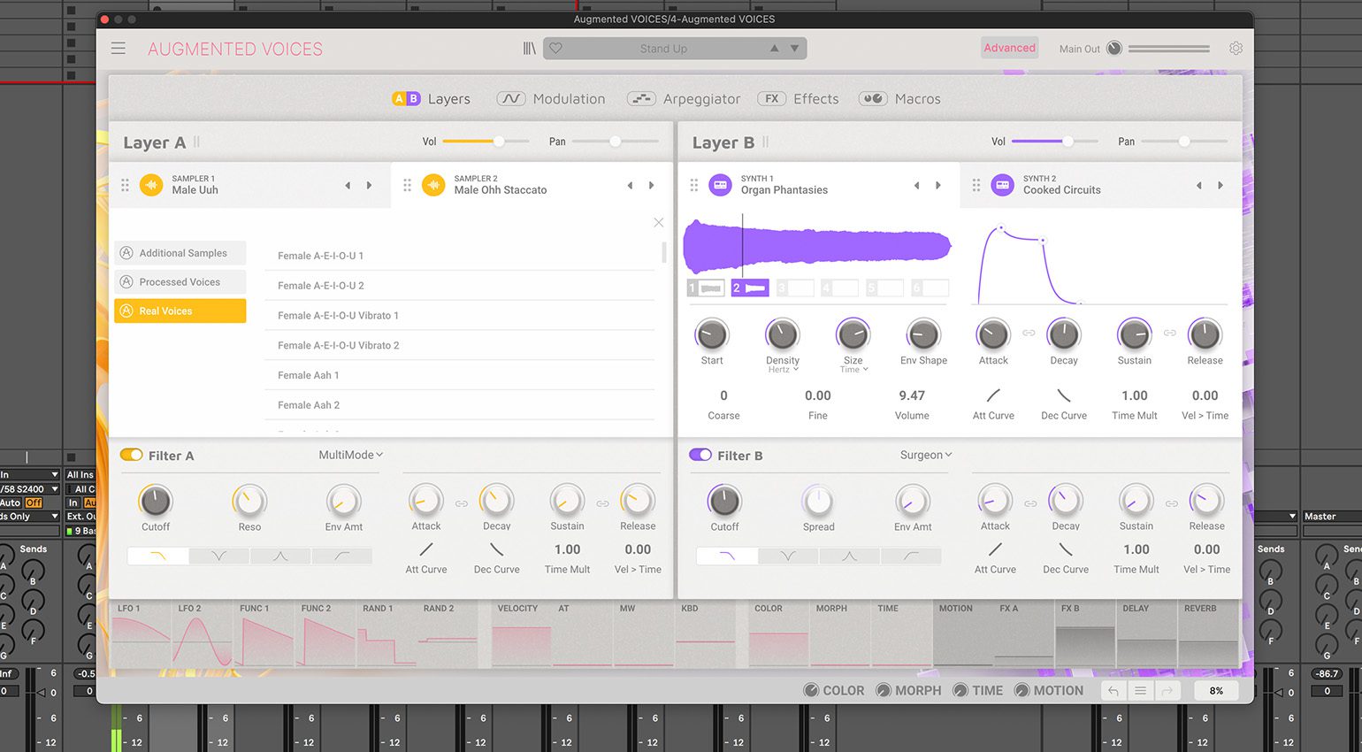The image size is (1362, 752).
Task: Toggle link between Filter B Sustain and Release
Action: 1171,503
